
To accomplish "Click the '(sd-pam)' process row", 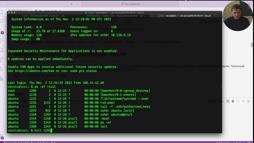I will coord(61,102).
